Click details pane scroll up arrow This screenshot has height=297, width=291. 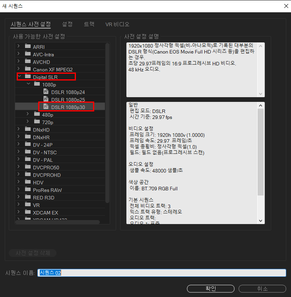tap(261, 106)
